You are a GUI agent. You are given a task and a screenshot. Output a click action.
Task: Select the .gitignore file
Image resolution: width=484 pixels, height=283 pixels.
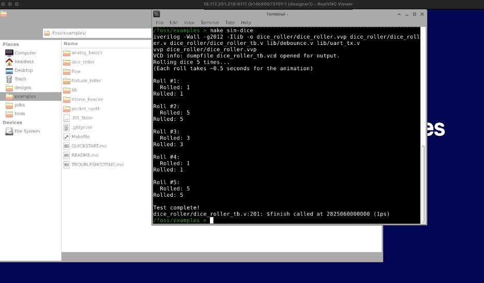tap(82, 127)
